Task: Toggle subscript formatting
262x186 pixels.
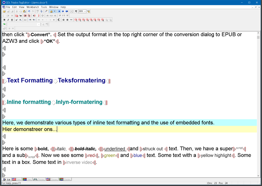Action: (x=20, y=20)
